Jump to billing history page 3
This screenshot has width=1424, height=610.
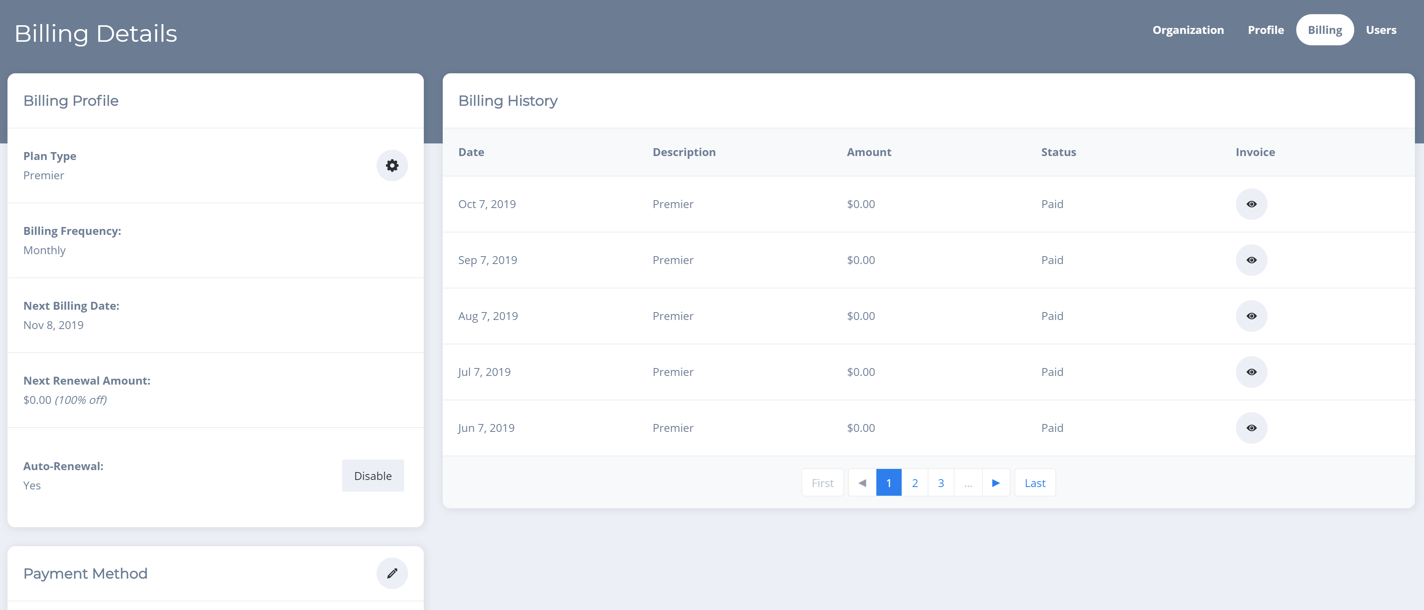tap(940, 483)
